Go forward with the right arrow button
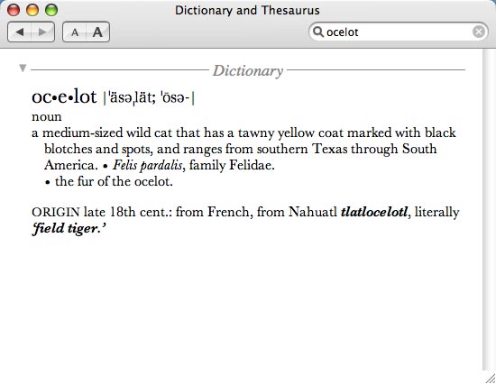 point(42,32)
